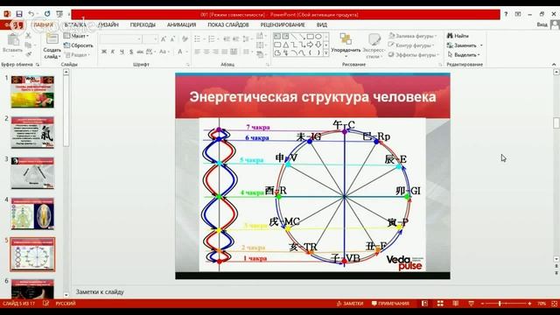Screen dimensions: 560x315
Task: Decrease the font size
Action: [x=172, y=38]
